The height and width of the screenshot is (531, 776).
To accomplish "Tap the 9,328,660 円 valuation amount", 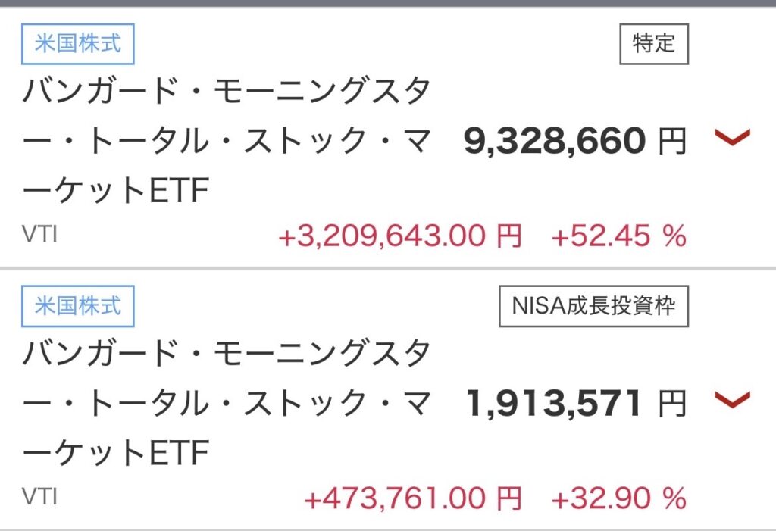I will pos(575,141).
